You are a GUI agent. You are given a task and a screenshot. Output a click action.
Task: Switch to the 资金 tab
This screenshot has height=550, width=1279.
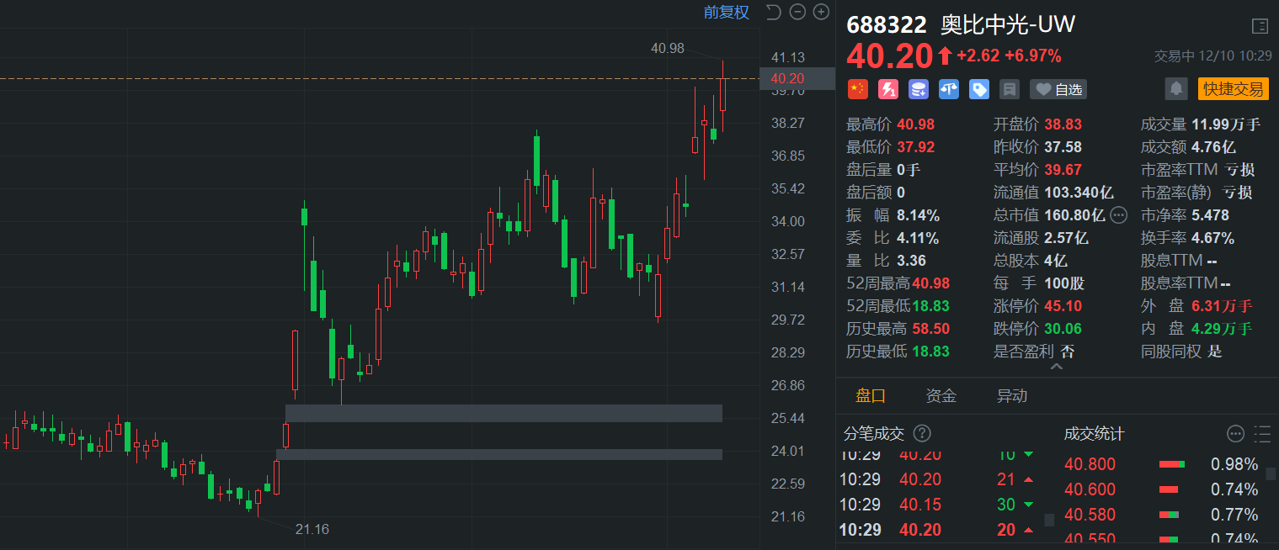[941, 395]
